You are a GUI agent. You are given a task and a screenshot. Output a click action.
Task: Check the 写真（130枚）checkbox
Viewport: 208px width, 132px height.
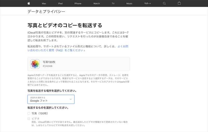click(x=29, y=113)
